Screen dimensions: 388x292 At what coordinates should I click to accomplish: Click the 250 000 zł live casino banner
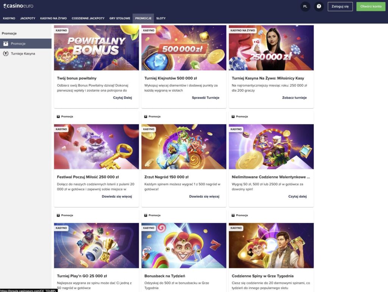pos(271,47)
